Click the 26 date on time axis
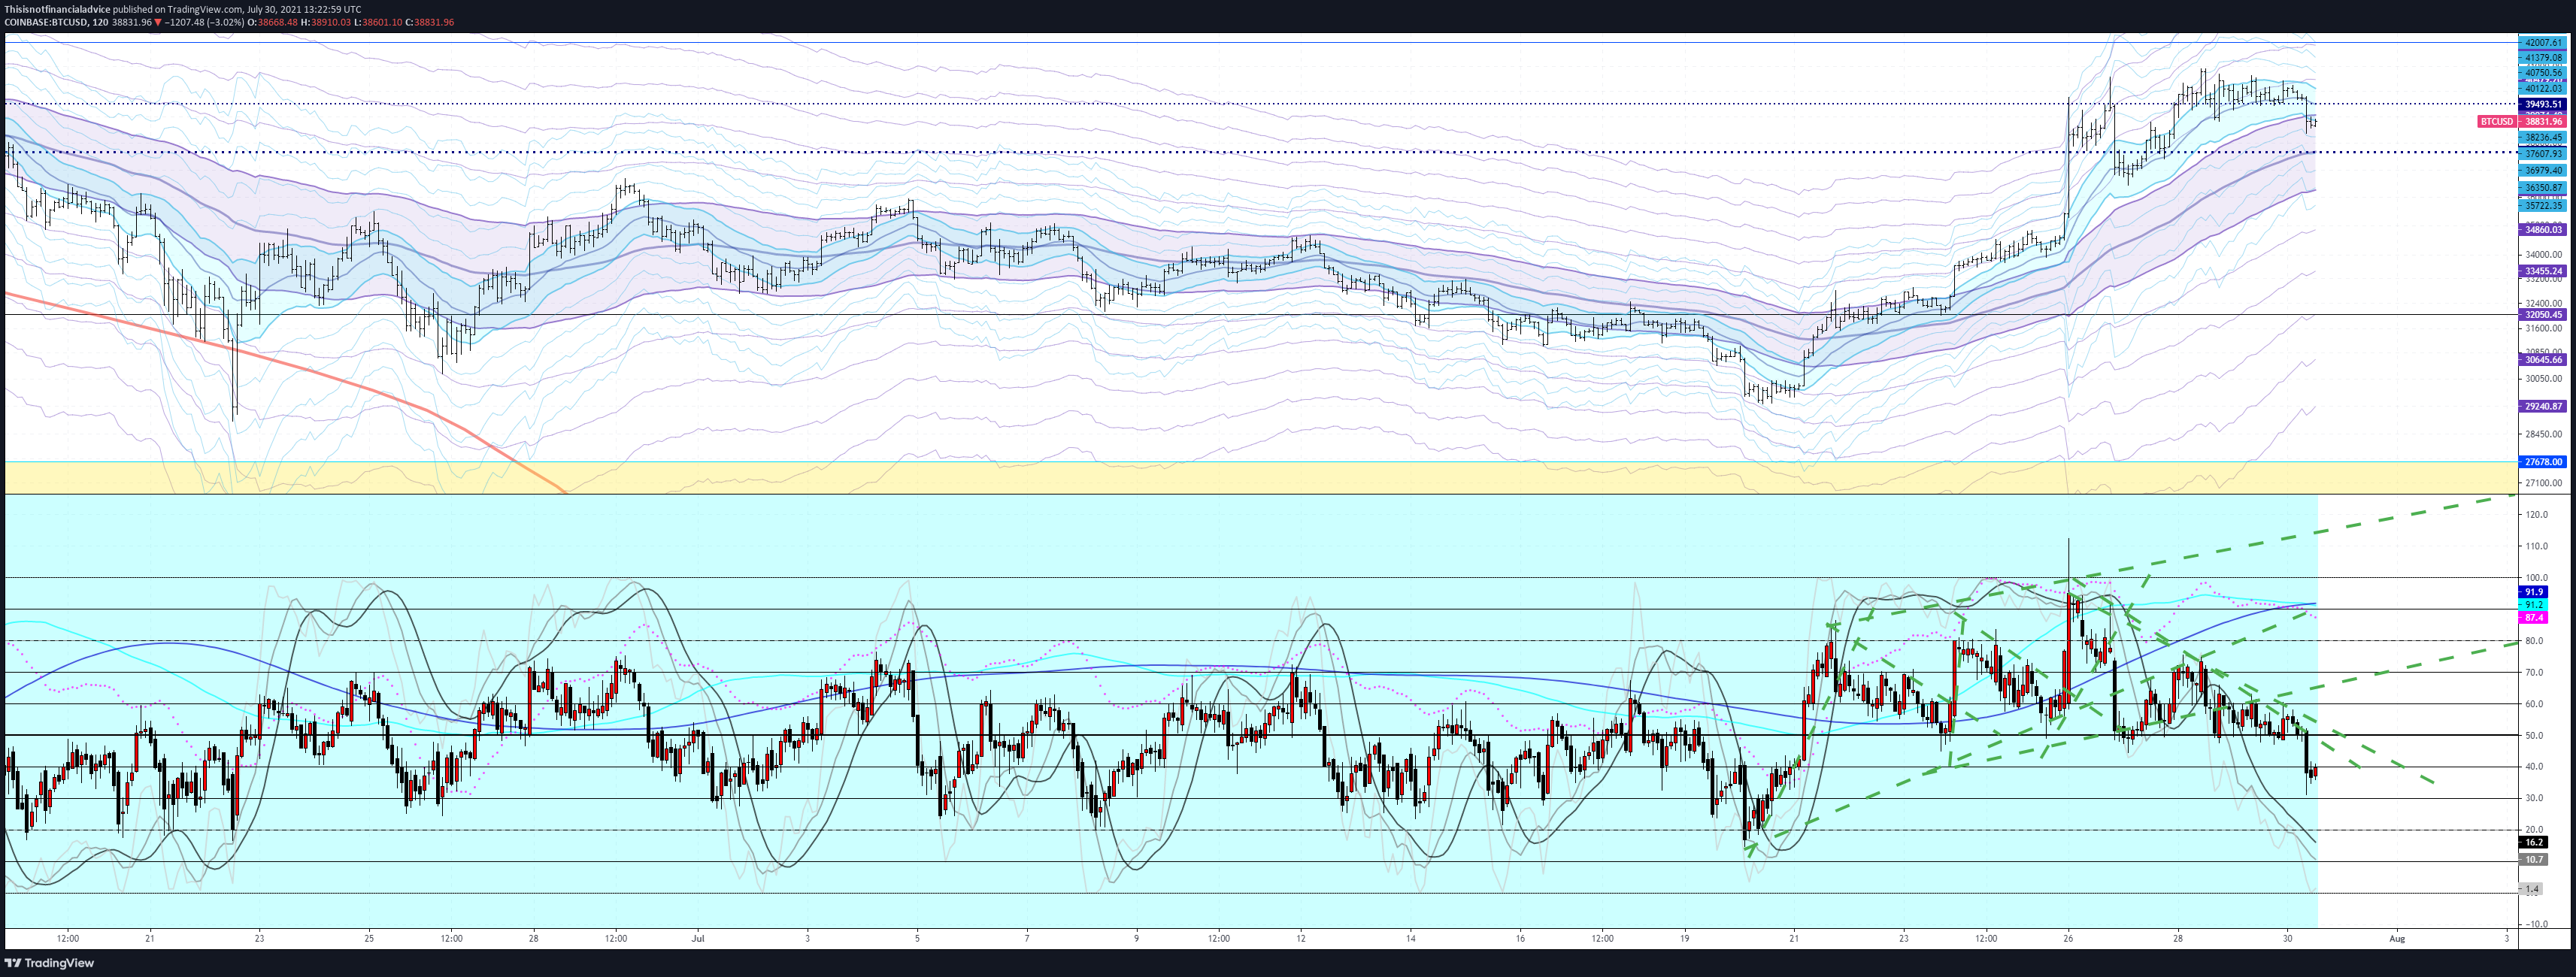This screenshot has height=977, width=2576. tap(2068, 939)
